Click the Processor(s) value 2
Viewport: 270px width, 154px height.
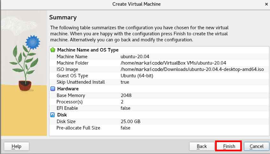122,102
